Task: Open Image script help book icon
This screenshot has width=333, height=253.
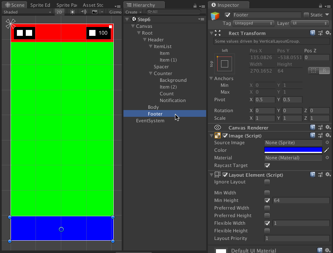Action: point(312,135)
